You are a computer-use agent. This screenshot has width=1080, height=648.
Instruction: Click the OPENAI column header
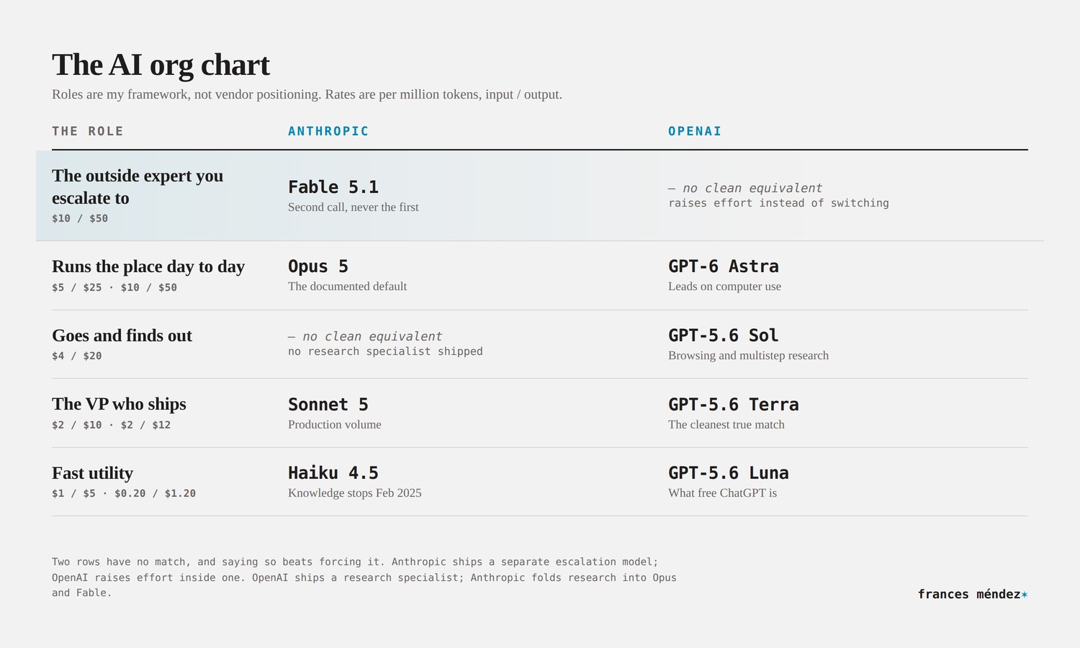(x=695, y=131)
